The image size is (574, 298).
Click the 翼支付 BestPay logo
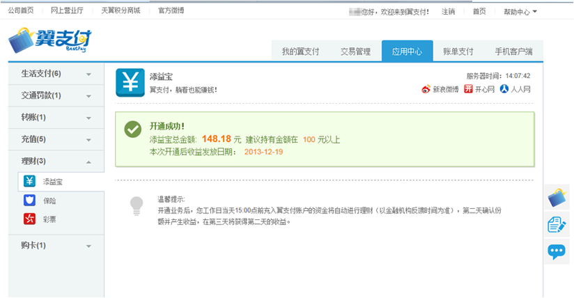point(50,40)
